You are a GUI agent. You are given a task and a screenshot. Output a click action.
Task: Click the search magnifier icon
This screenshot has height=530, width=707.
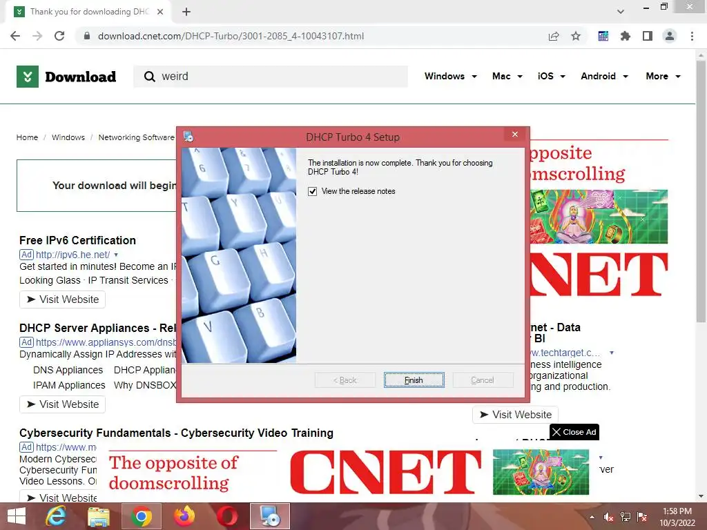[x=149, y=77]
